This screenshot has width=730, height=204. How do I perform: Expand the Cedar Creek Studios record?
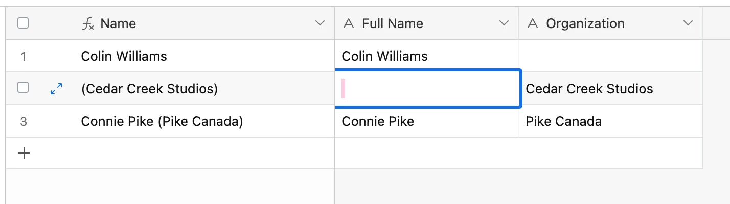coord(56,89)
